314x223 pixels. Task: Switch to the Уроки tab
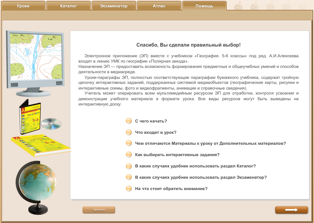(x=23, y=5)
